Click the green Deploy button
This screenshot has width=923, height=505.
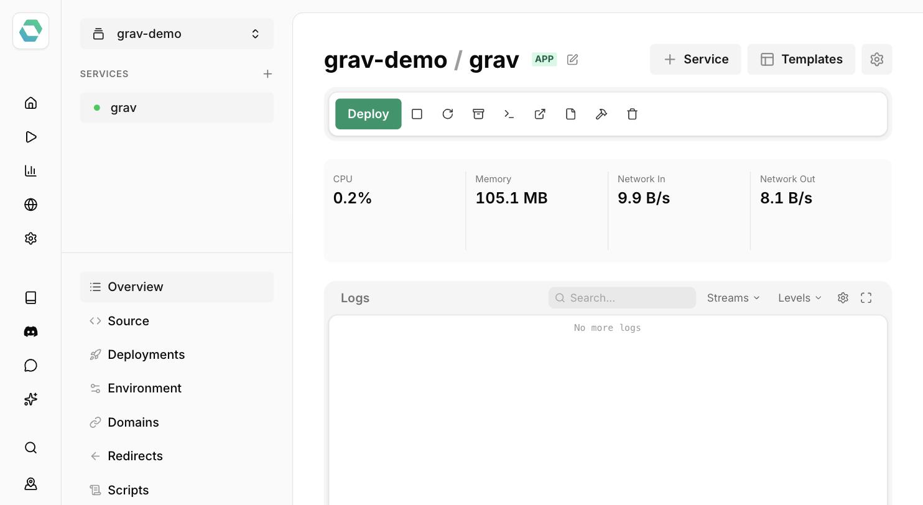[x=368, y=114]
